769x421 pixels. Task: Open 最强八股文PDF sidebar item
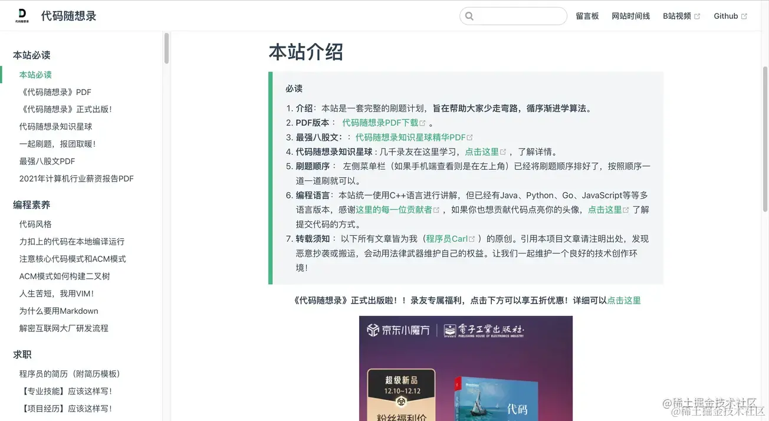pyautogui.click(x=47, y=161)
